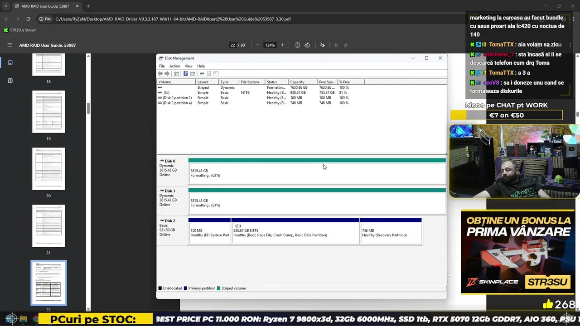Select the Disk 0 label block
580x326 pixels.
point(172,171)
